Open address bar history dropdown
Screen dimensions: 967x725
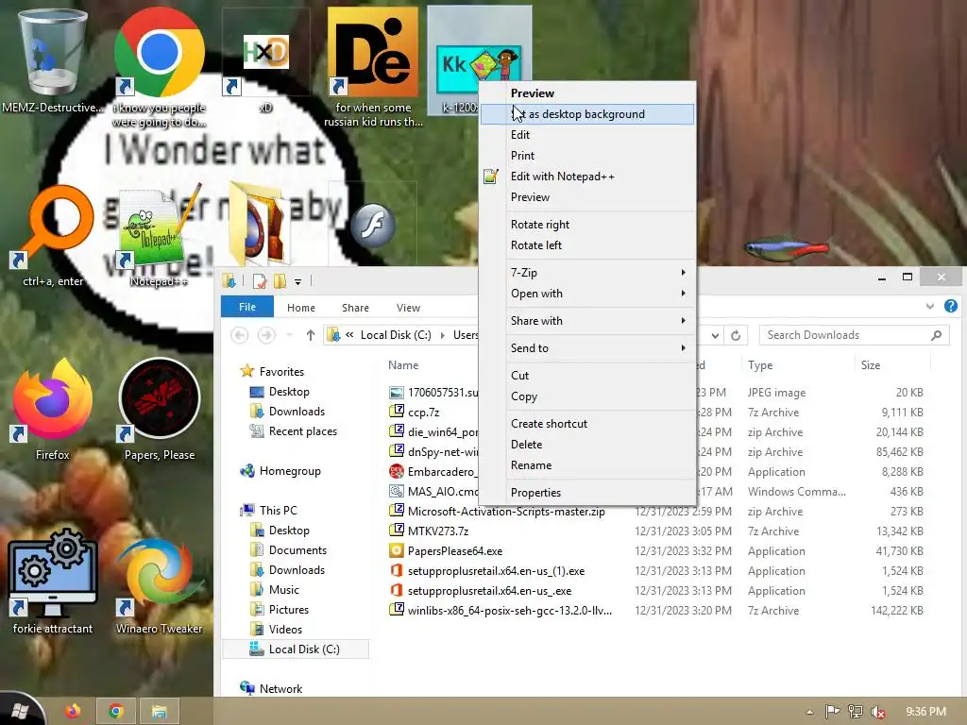point(715,335)
